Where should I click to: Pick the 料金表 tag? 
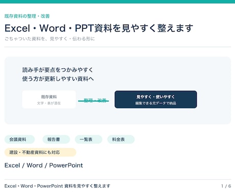121,139
